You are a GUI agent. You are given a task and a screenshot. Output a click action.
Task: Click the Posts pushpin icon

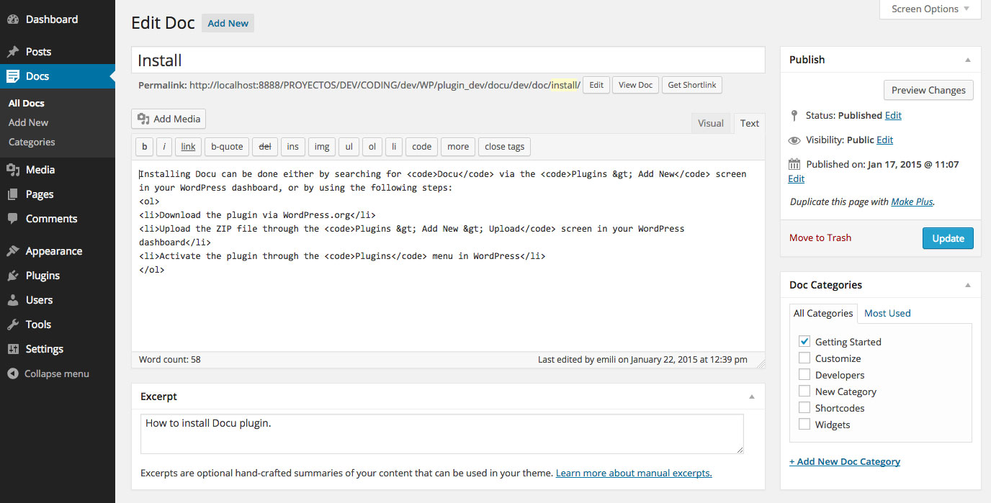[13, 52]
